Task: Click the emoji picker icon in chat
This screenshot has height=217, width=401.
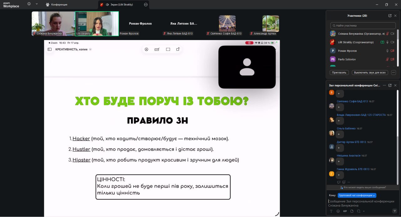Action: [338, 211]
